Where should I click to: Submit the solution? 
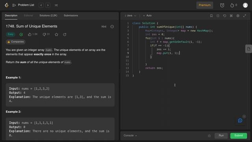pyautogui.click(x=239, y=136)
